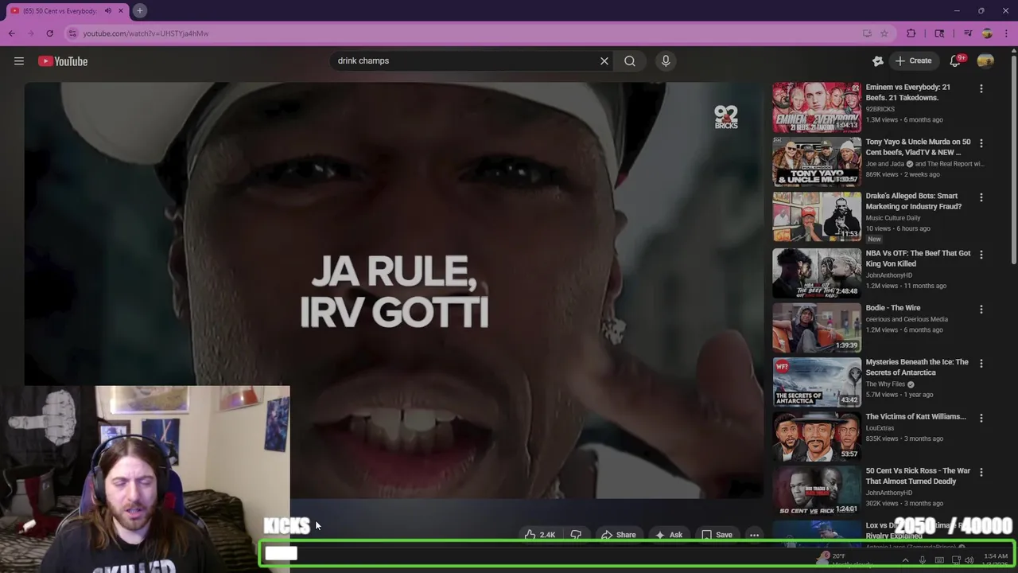Image resolution: width=1018 pixels, height=573 pixels.
Task: Open '50 Cent vs Rick Ross' thumbnail
Action: (x=817, y=490)
